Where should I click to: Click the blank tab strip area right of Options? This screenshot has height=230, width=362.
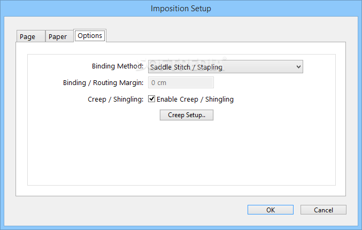[x=225, y=35]
